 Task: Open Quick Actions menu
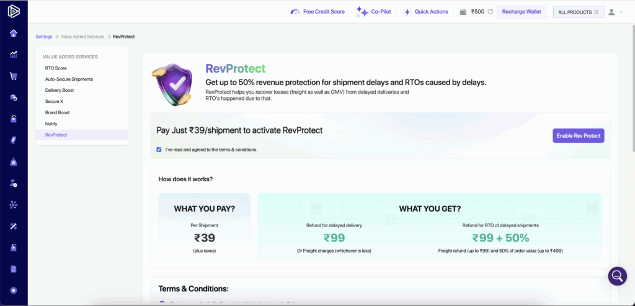pyautogui.click(x=425, y=12)
